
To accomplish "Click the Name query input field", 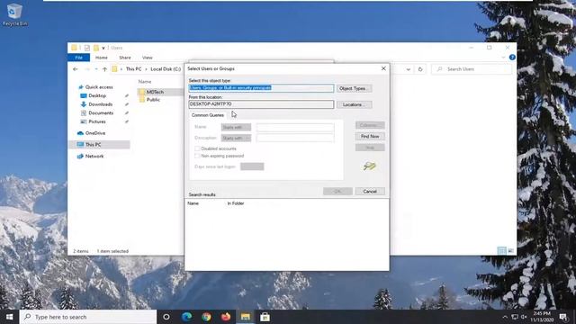I will coord(295,127).
